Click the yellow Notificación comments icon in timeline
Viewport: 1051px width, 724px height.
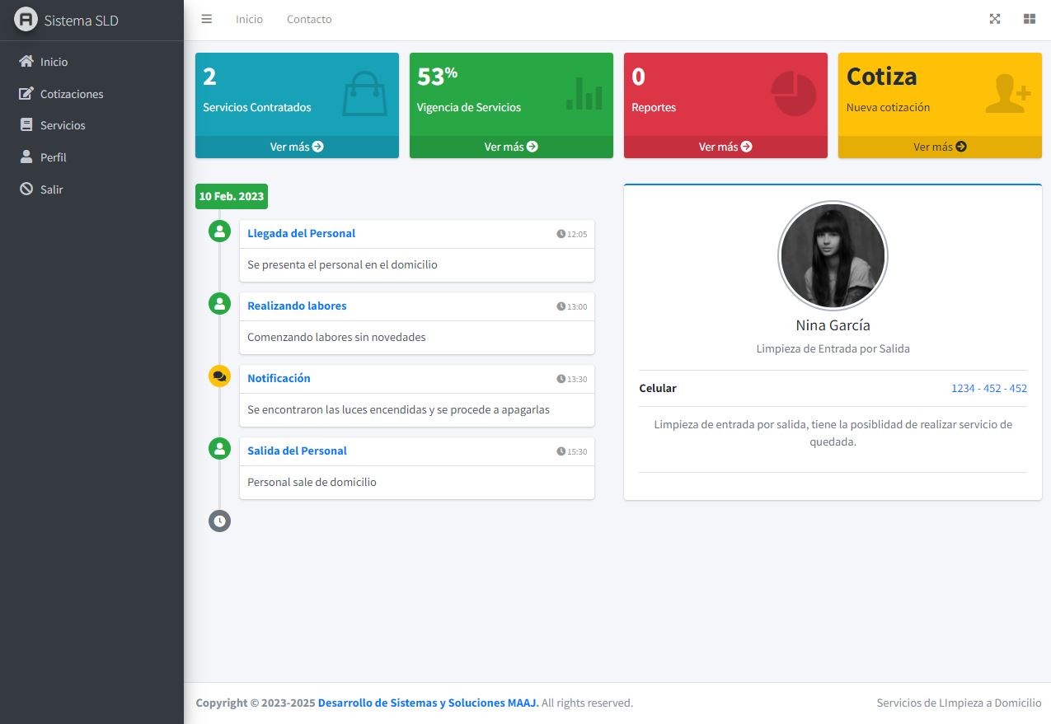point(219,376)
